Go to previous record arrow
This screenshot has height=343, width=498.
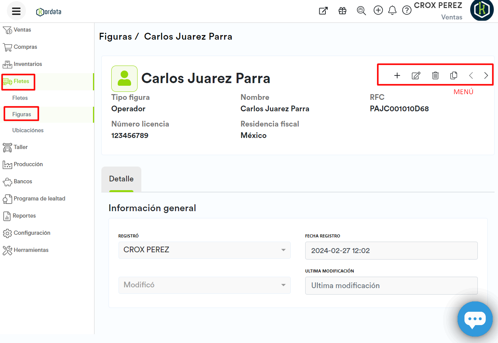pyautogui.click(x=471, y=75)
